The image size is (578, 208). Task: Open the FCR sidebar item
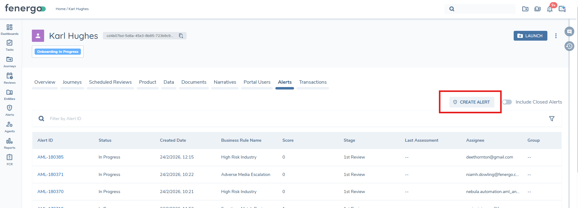click(9, 160)
